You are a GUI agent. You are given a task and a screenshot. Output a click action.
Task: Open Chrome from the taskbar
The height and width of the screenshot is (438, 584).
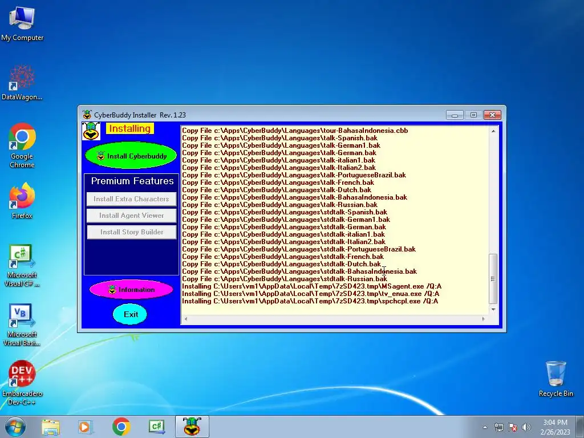pyautogui.click(x=121, y=427)
